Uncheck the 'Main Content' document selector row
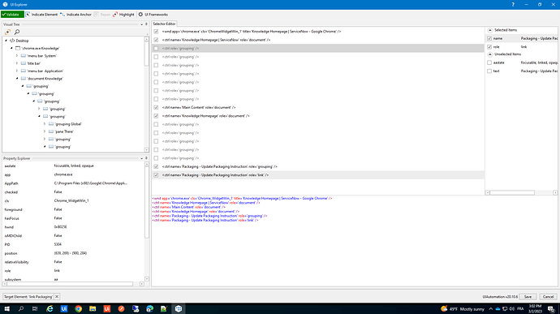The image size is (560, 314). click(x=156, y=108)
